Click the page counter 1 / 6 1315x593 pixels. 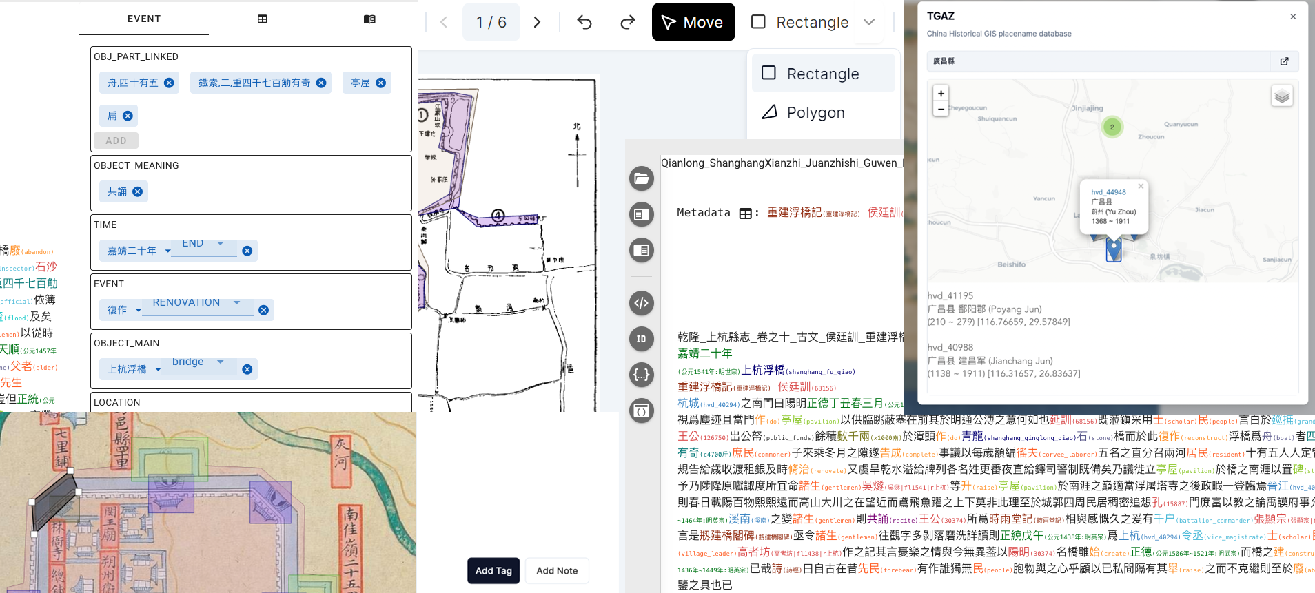[x=491, y=22]
